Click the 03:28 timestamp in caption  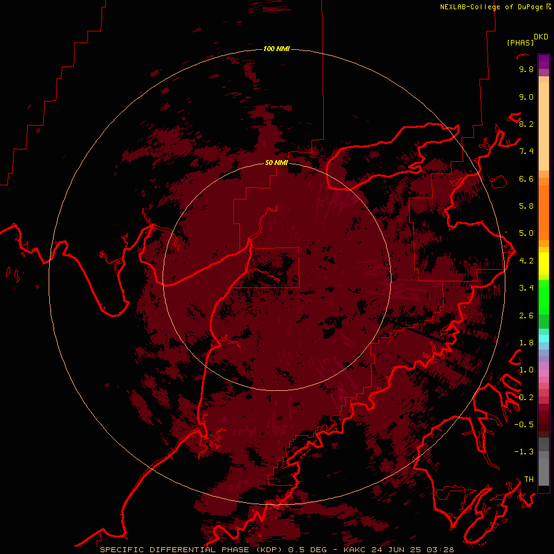440,550
